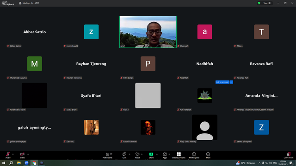The height and width of the screenshot is (166, 296).
Task: Open the more options button beside Ask to unmute
Action: pyautogui.click(x=231, y=82)
